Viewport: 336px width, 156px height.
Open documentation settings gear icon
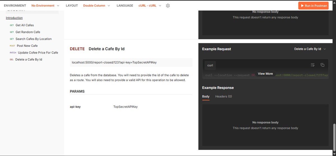pos(168,6)
